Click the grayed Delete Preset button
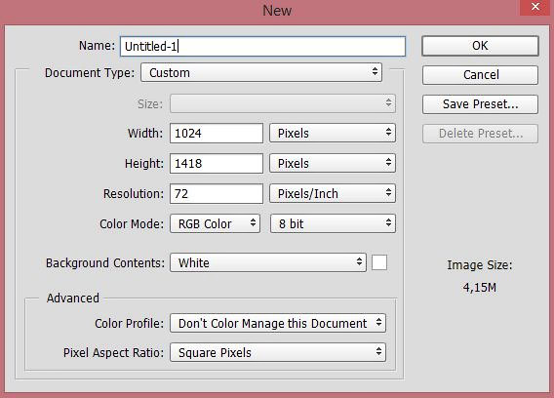 coord(480,134)
